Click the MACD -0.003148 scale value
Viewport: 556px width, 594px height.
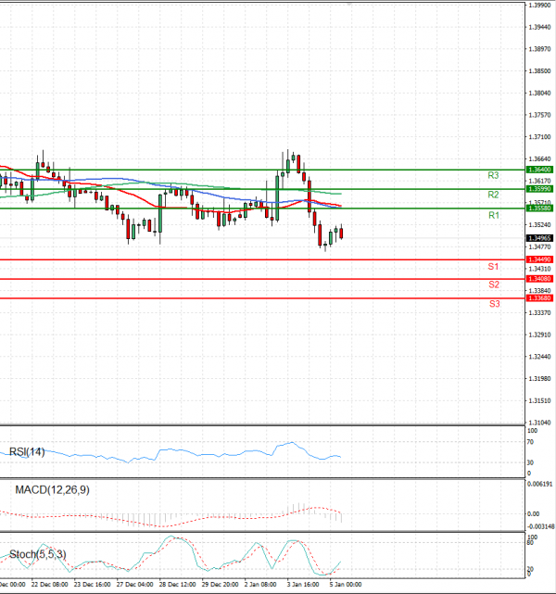coord(541,526)
